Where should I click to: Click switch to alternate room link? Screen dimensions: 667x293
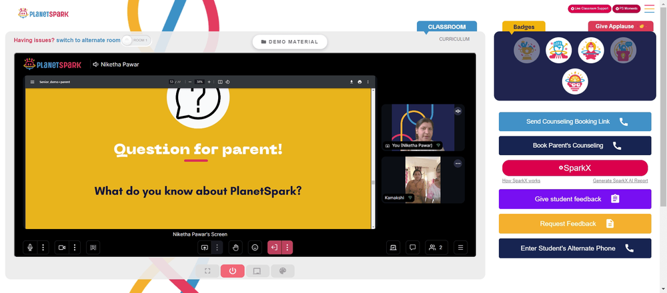(x=89, y=41)
